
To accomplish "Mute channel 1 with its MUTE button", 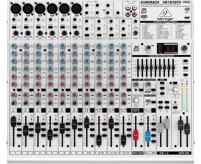I will point(19,110).
